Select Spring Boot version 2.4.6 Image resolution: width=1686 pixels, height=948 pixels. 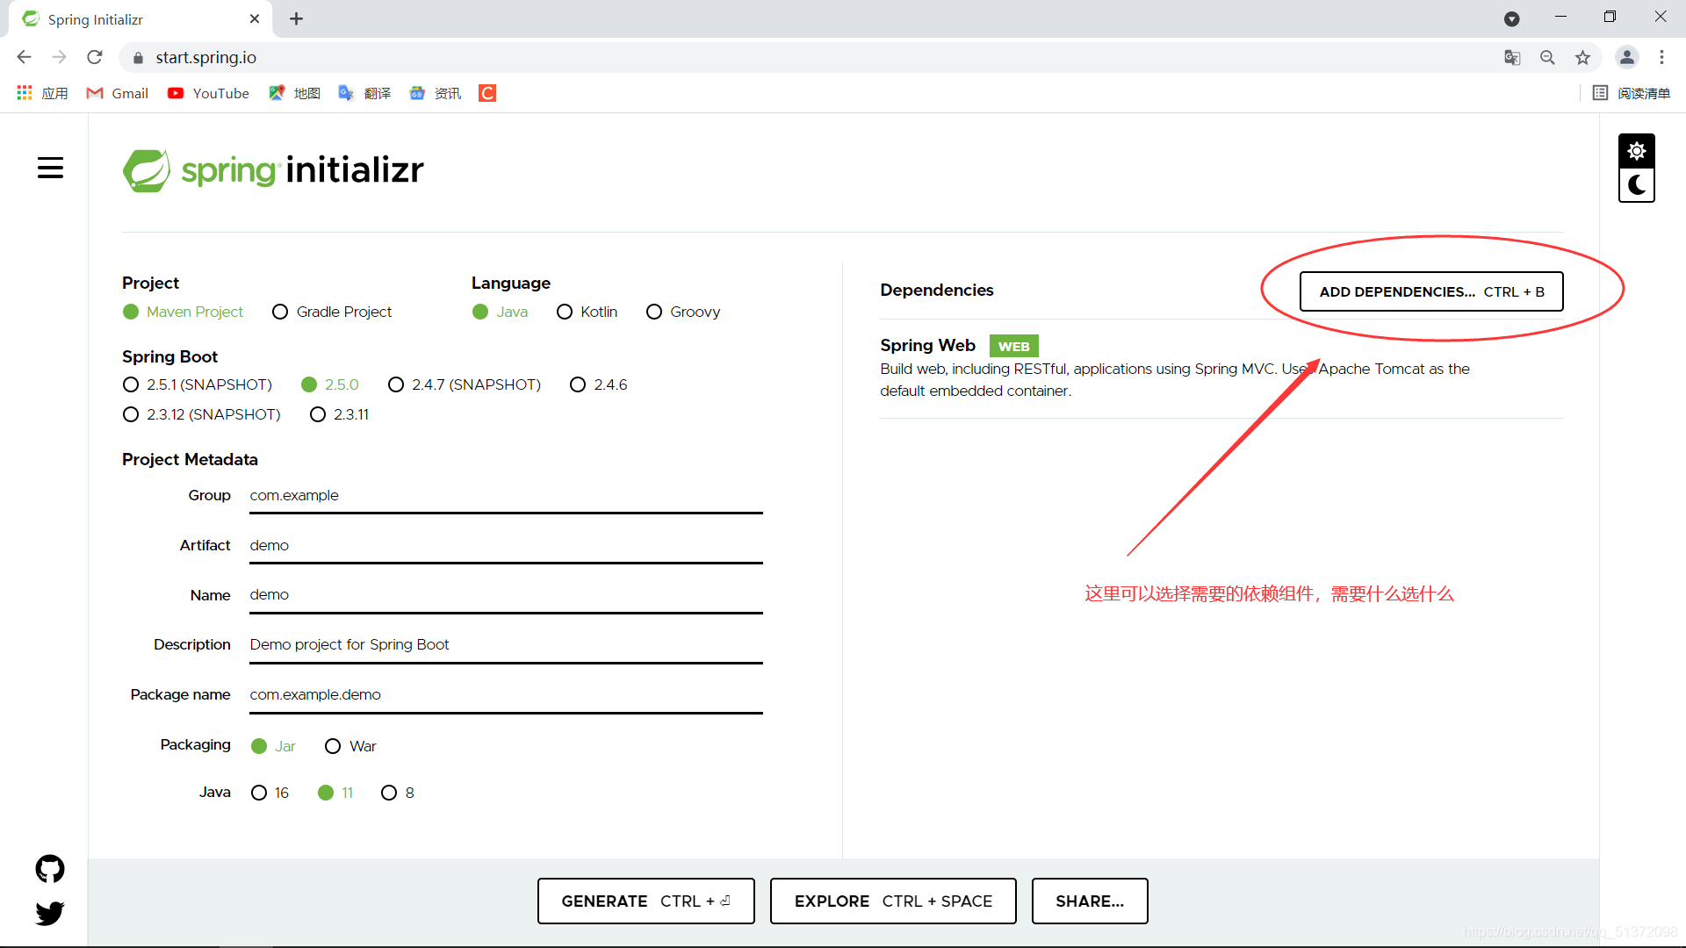click(x=577, y=384)
